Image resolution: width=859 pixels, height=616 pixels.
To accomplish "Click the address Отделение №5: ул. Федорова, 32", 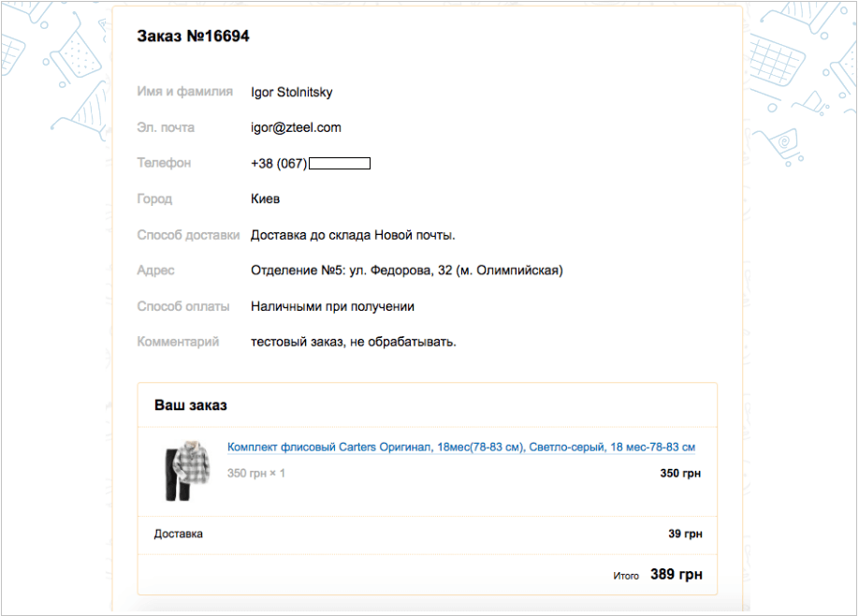I will (406, 271).
